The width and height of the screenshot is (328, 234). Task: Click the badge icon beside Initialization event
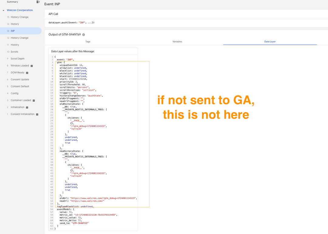tap(27, 107)
